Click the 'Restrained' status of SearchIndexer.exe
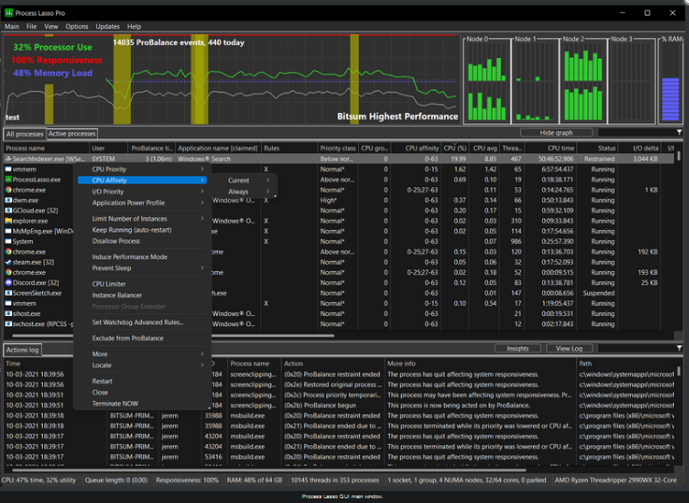The height and width of the screenshot is (503, 689). (599, 159)
